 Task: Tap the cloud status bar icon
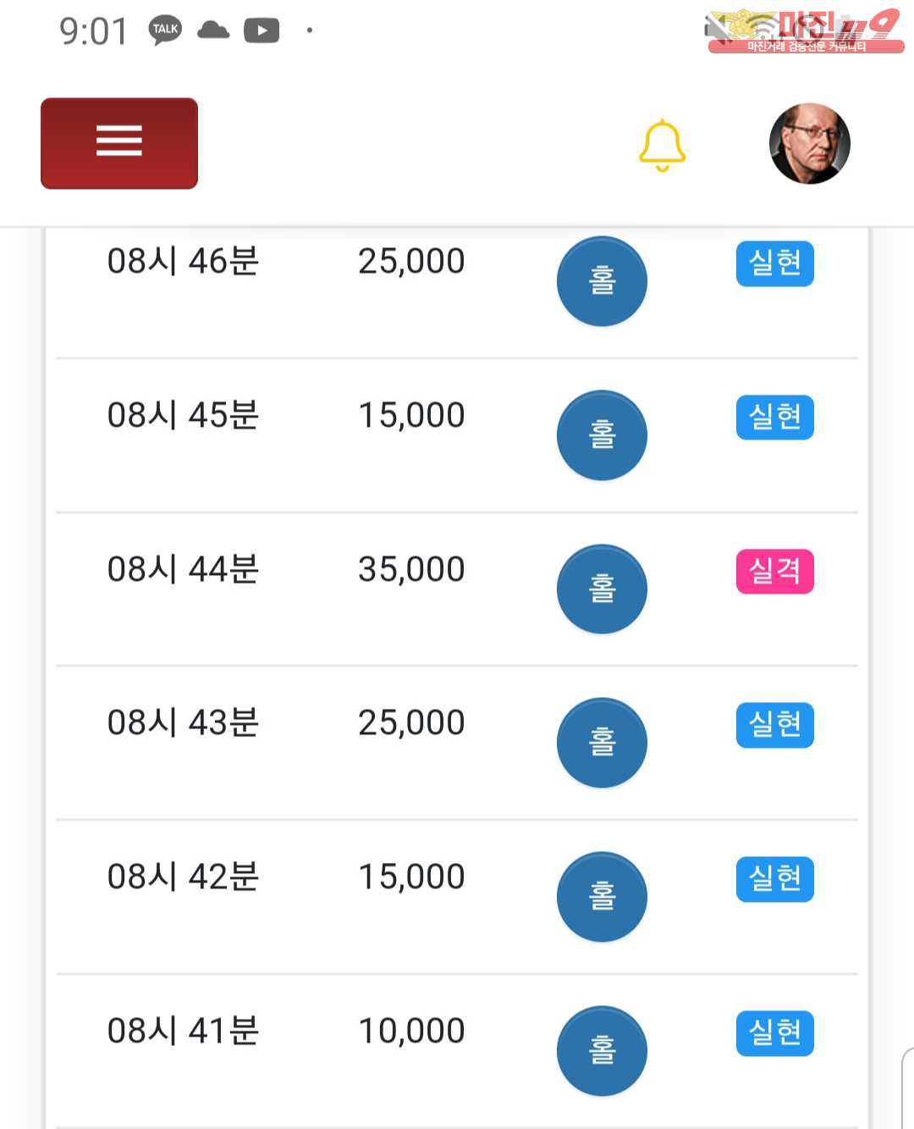point(213,31)
